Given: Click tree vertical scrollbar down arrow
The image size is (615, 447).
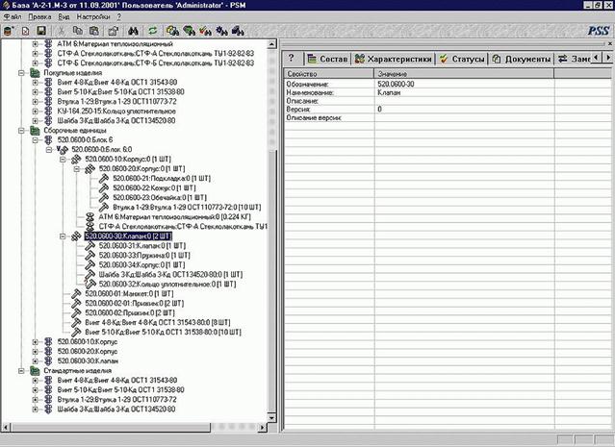Looking at the screenshot, I should pyautogui.click(x=271, y=417).
